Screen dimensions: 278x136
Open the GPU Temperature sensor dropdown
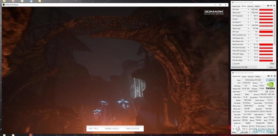coord(248,16)
